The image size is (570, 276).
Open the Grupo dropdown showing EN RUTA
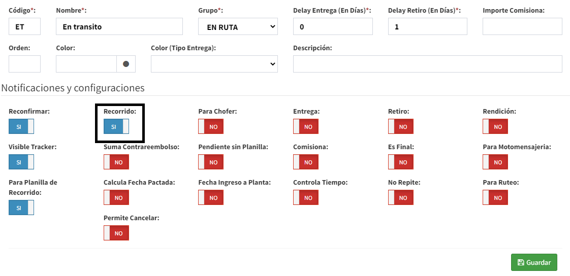point(238,26)
